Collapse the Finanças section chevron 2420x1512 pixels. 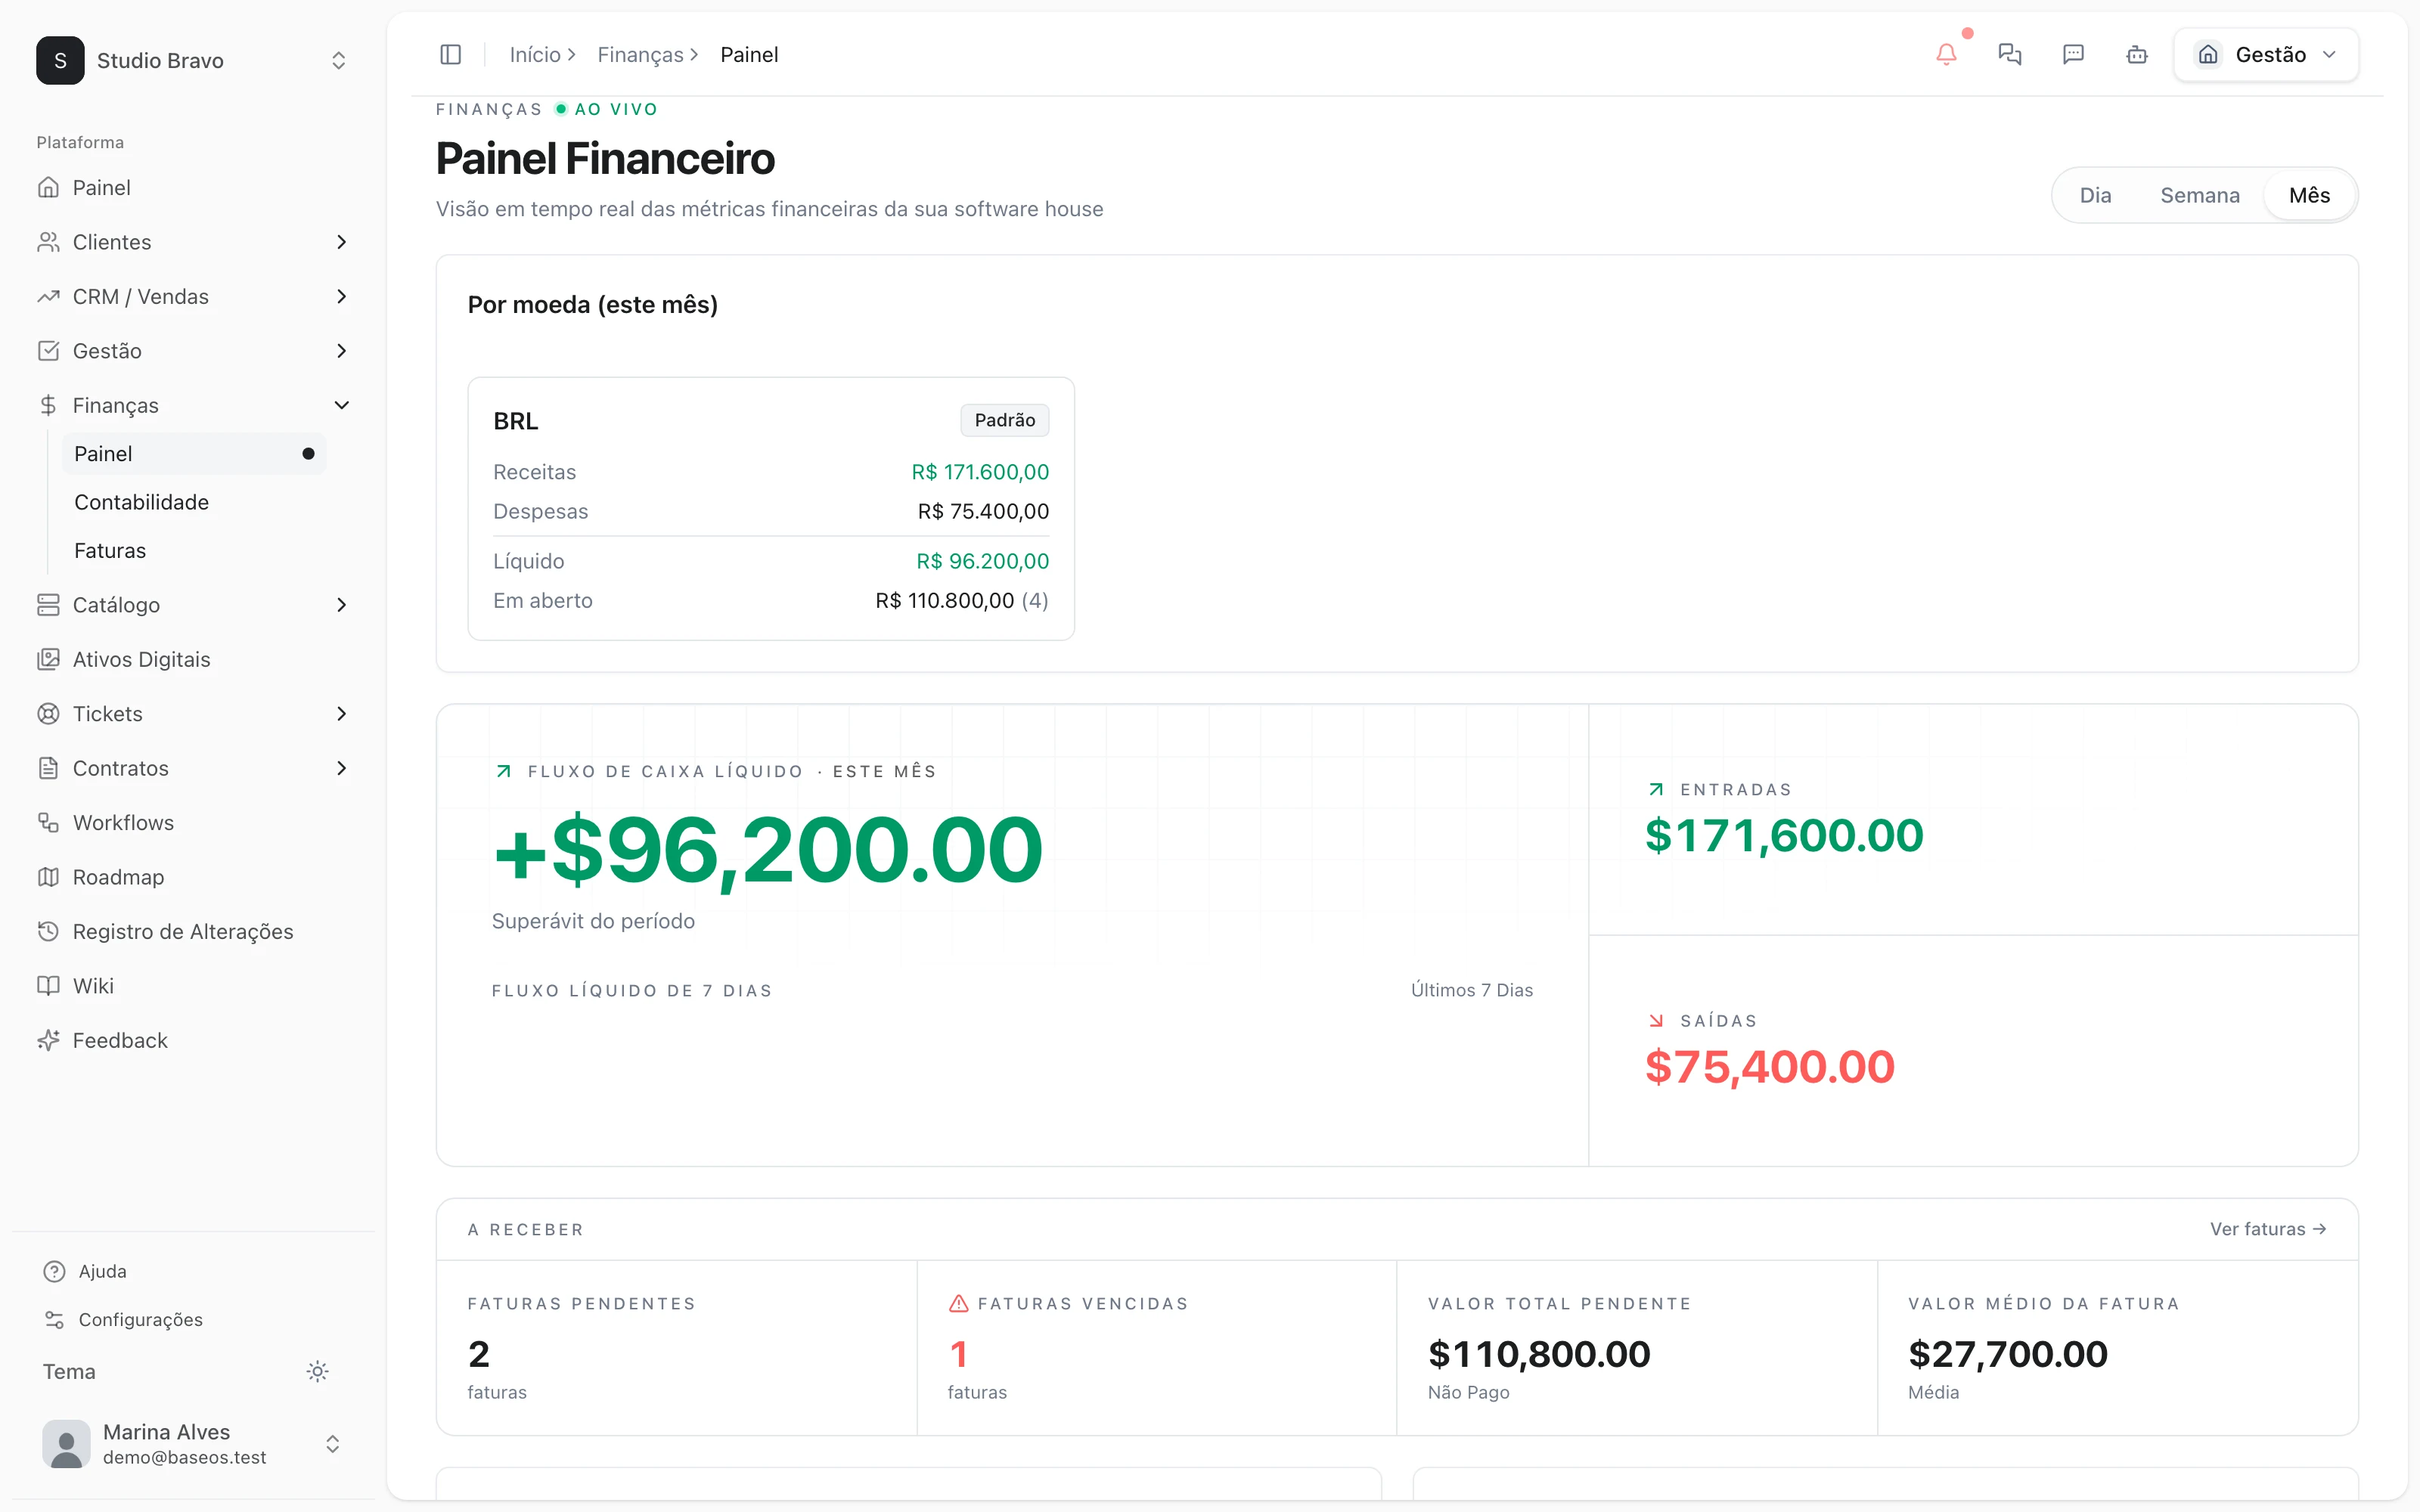click(x=341, y=405)
